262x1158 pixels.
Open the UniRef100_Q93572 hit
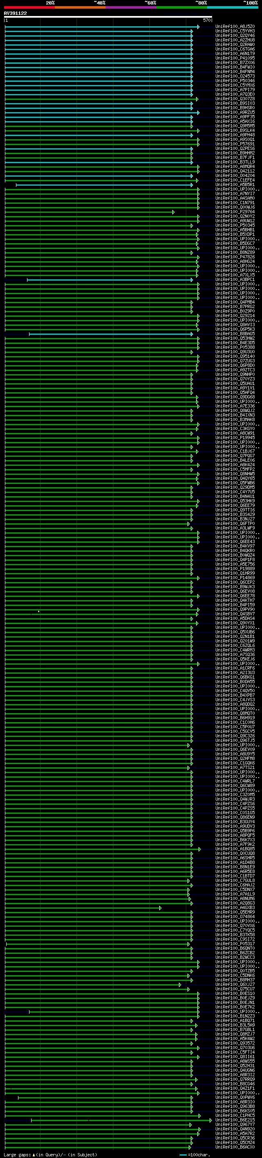coord(235,1043)
